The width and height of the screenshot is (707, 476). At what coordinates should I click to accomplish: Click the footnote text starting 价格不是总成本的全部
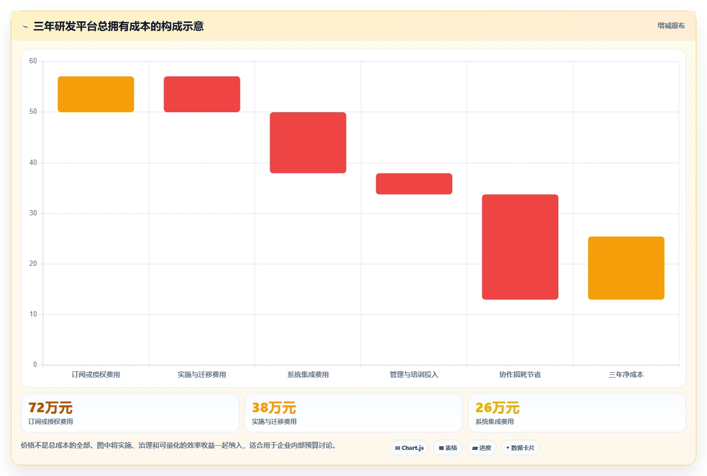pyautogui.click(x=178, y=445)
